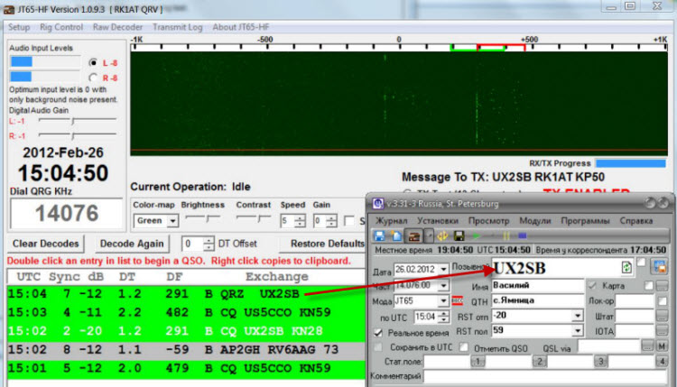Open the 'Журнал' menu in logger
This screenshot has height=387, width=677.
tap(392, 219)
